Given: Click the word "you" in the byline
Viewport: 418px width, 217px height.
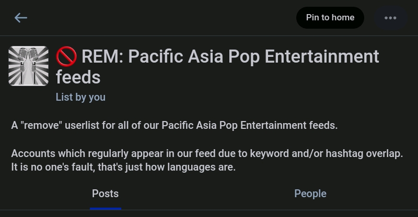Looking at the screenshot, I should pyautogui.click(x=97, y=97).
